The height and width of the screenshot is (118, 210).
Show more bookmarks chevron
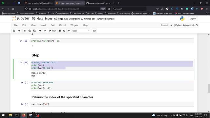[x=207, y=13]
